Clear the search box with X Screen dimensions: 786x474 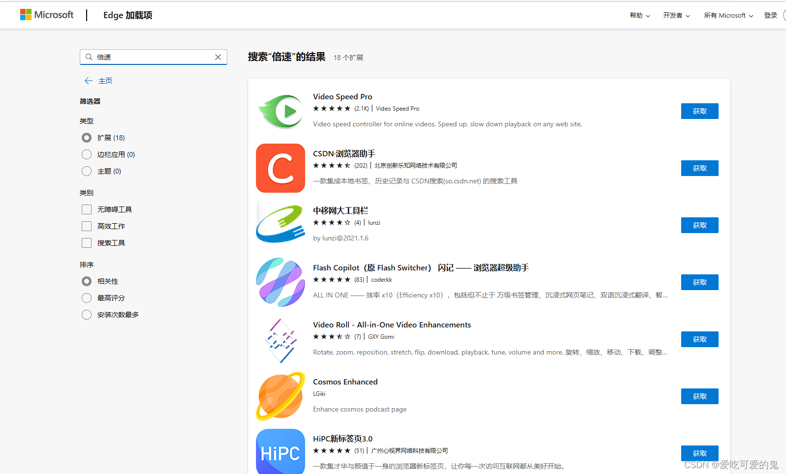[218, 57]
